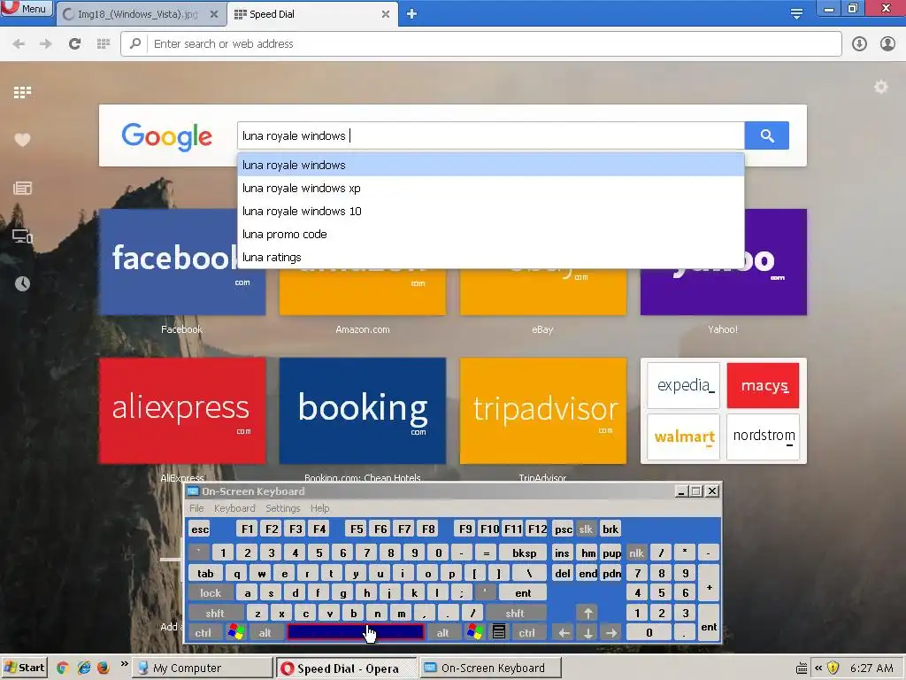Toggle the right shft key

pyautogui.click(x=514, y=614)
